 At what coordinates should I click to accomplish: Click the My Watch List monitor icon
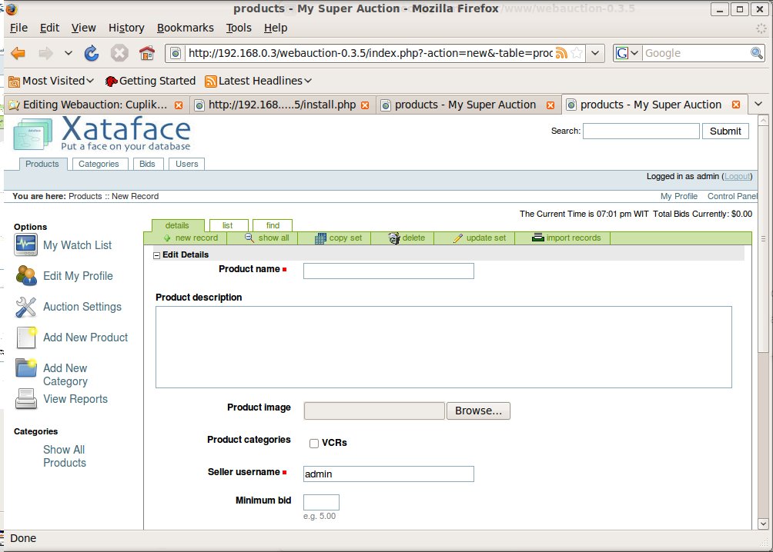point(26,245)
